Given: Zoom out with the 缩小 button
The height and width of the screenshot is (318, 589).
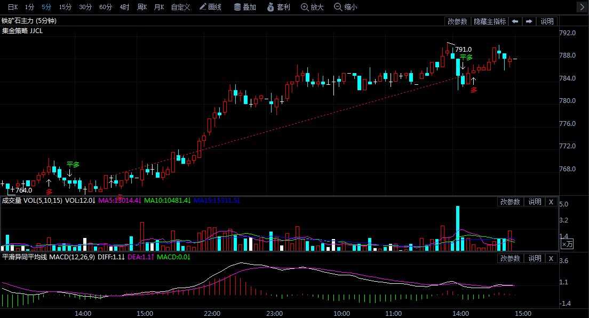Looking at the screenshot, I should pos(345,7).
